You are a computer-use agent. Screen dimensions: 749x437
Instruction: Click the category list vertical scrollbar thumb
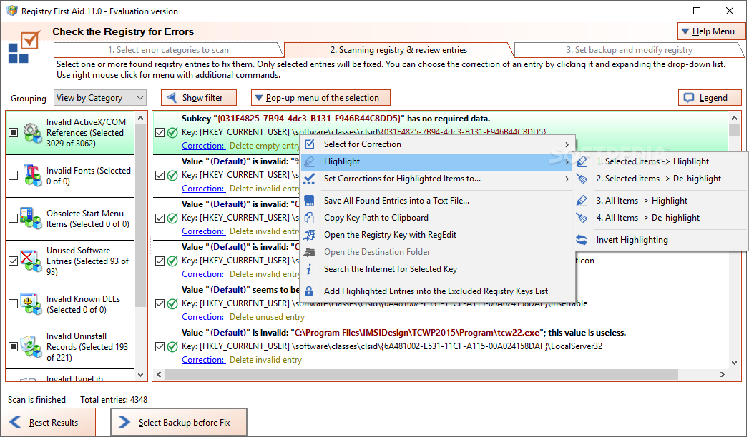(140, 215)
